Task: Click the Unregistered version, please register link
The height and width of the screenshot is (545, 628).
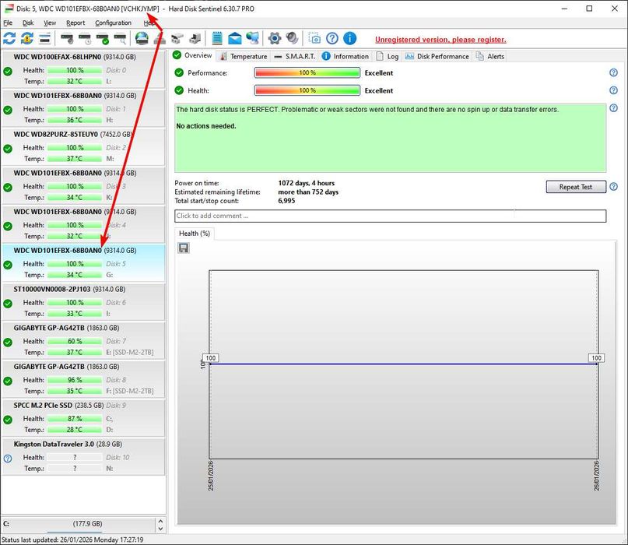Action: pos(440,40)
